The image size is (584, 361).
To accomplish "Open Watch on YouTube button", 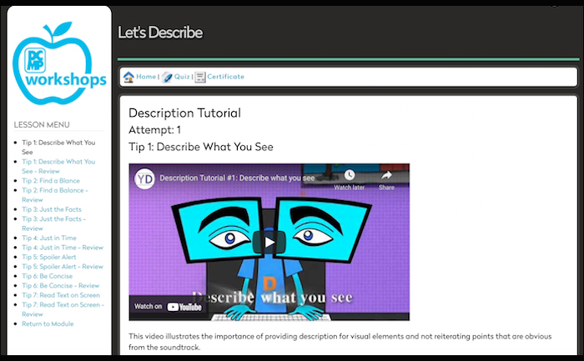I will [x=168, y=307].
